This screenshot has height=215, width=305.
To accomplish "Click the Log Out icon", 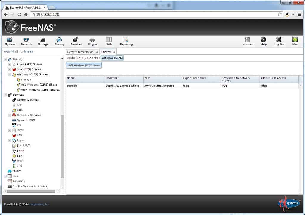I will (x=279, y=41).
